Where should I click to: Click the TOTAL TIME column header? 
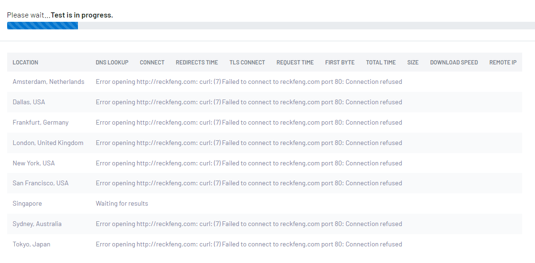click(381, 62)
